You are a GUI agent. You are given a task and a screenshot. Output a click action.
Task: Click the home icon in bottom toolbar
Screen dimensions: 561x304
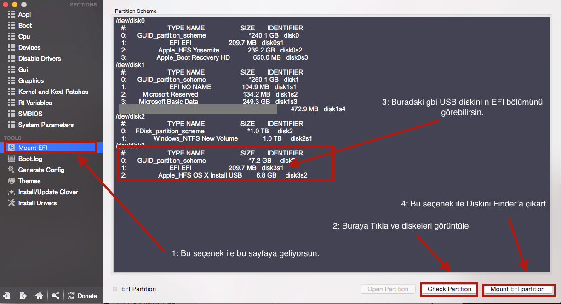click(x=39, y=296)
